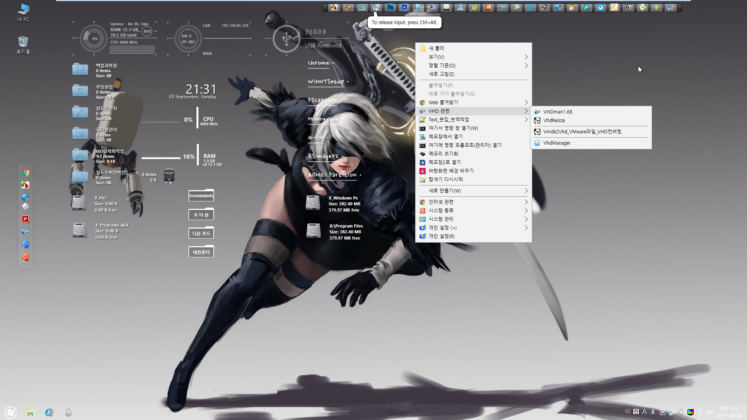747x420 pixels.
Task: Click the globe icon in side dock
Action: (25, 198)
